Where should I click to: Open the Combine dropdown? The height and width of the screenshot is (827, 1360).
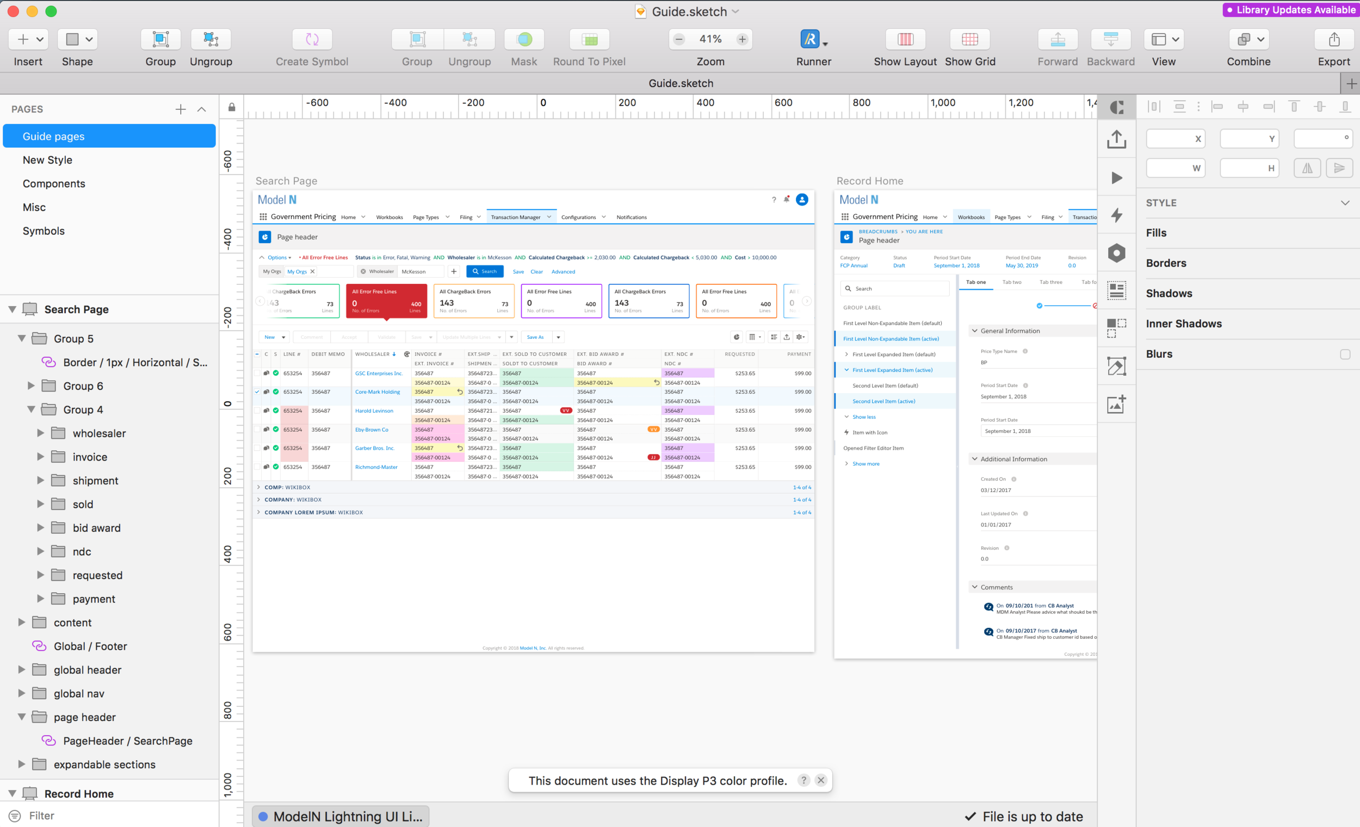pos(1249,39)
